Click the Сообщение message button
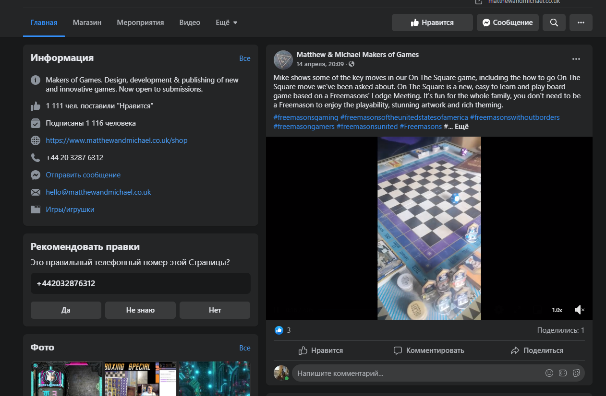The width and height of the screenshot is (606, 396). pyautogui.click(x=508, y=23)
